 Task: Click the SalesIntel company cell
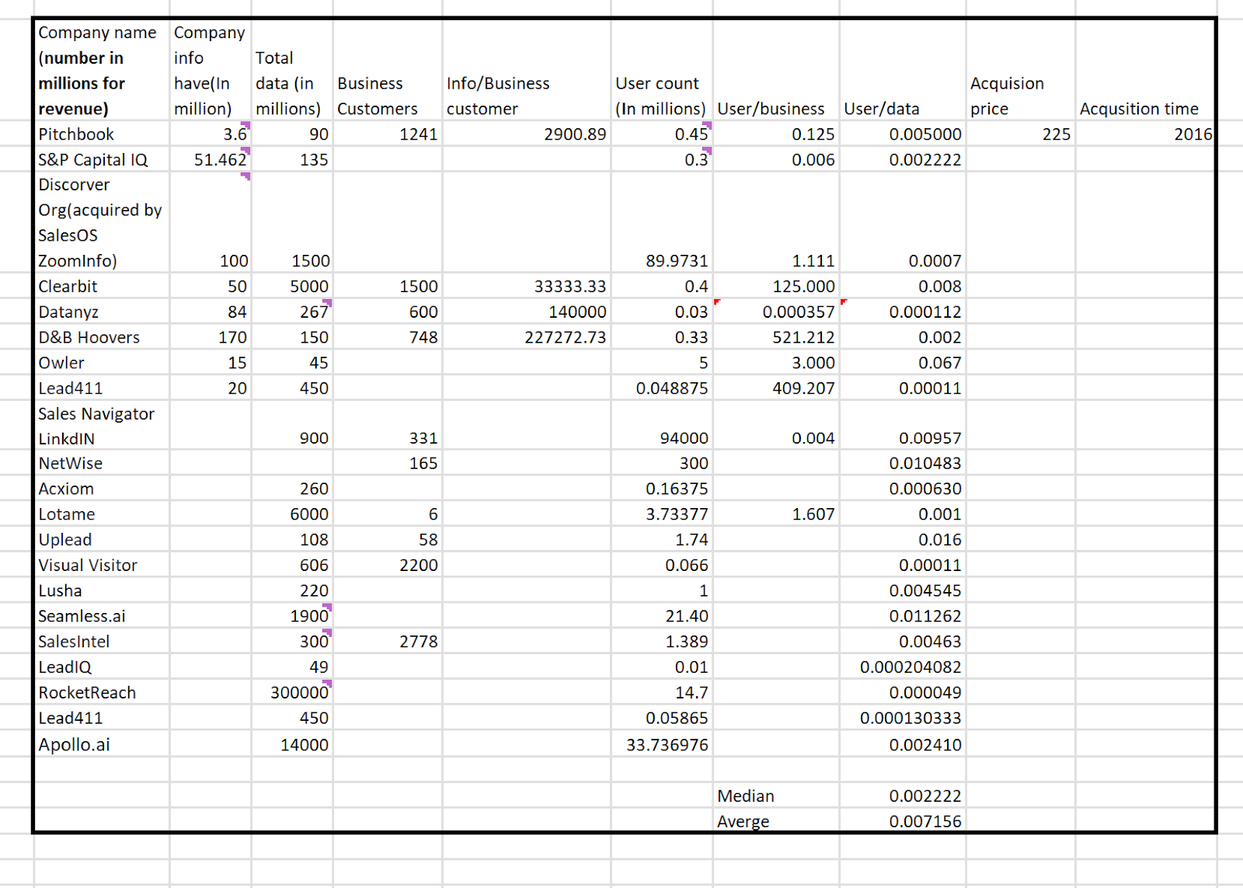[102, 642]
